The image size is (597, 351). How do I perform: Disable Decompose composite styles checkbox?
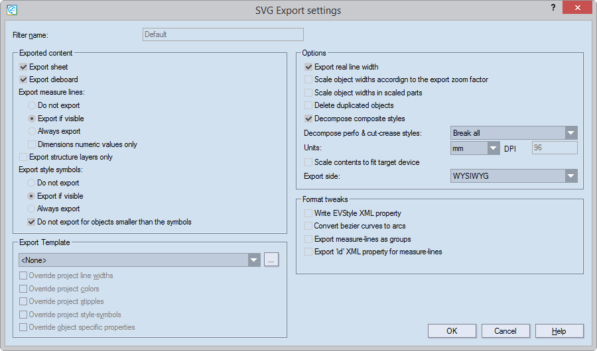[308, 119]
